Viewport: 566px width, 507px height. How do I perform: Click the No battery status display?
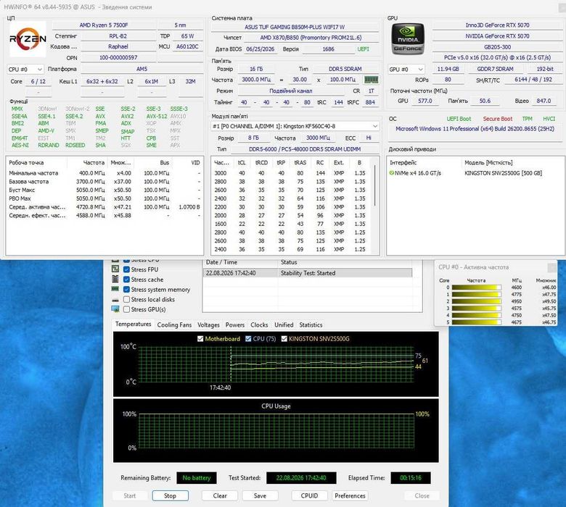coord(197,478)
